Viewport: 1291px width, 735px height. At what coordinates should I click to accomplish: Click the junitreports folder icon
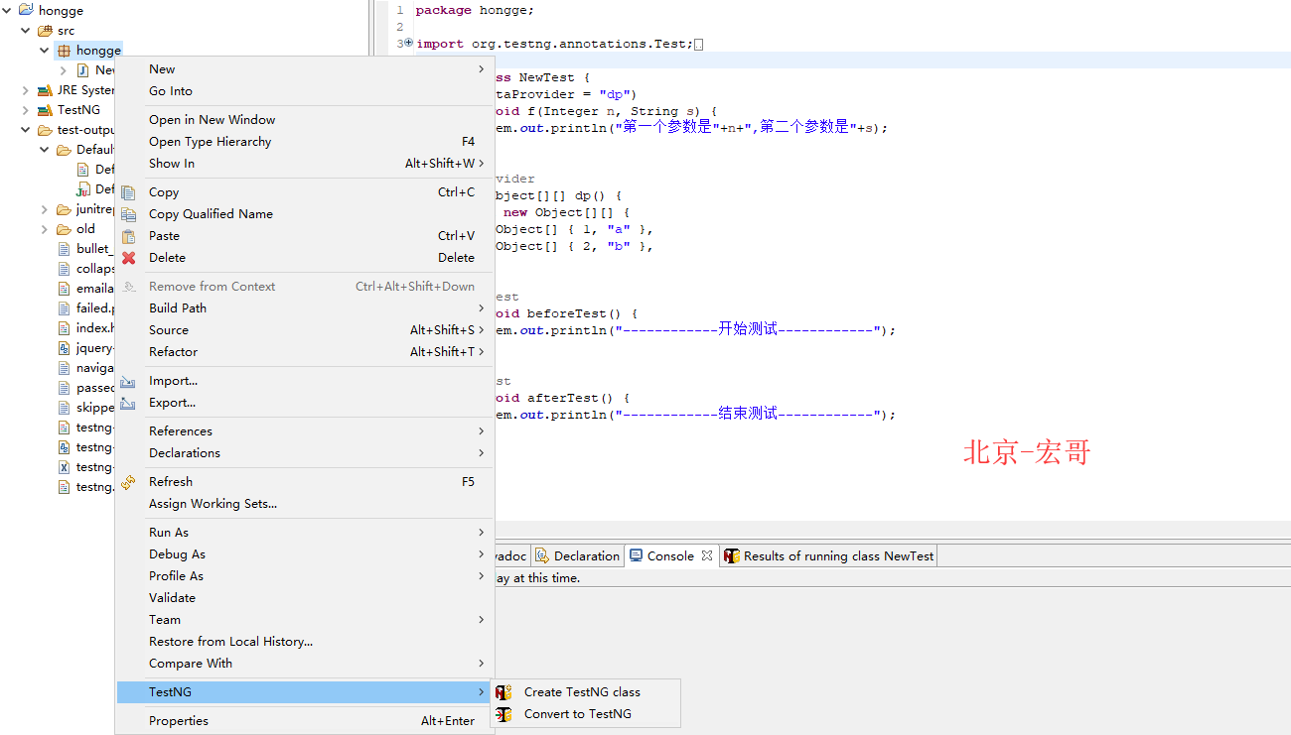click(64, 209)
